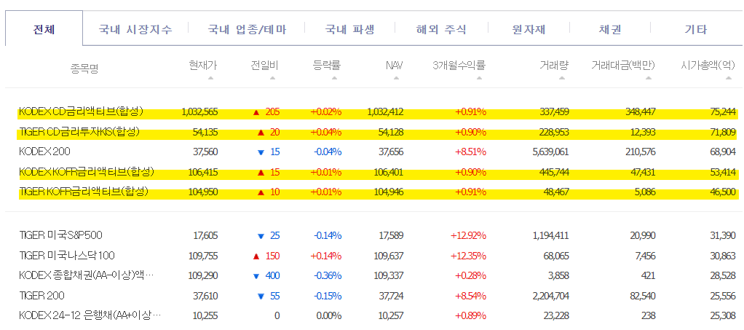Open the TIGER 미국나스닥100 ETF link

67,256
